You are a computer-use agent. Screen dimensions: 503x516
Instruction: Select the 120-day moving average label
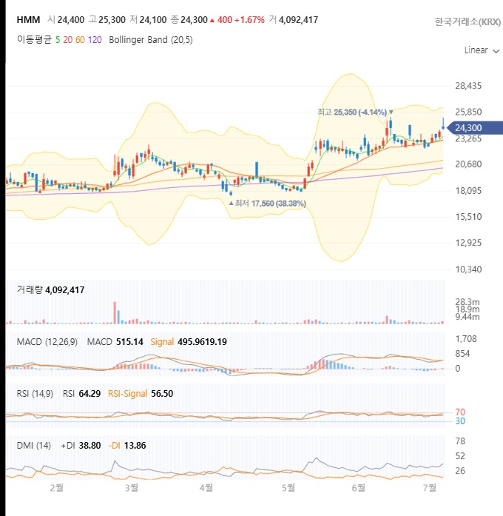pyautogui.click(x=95, y=40)
